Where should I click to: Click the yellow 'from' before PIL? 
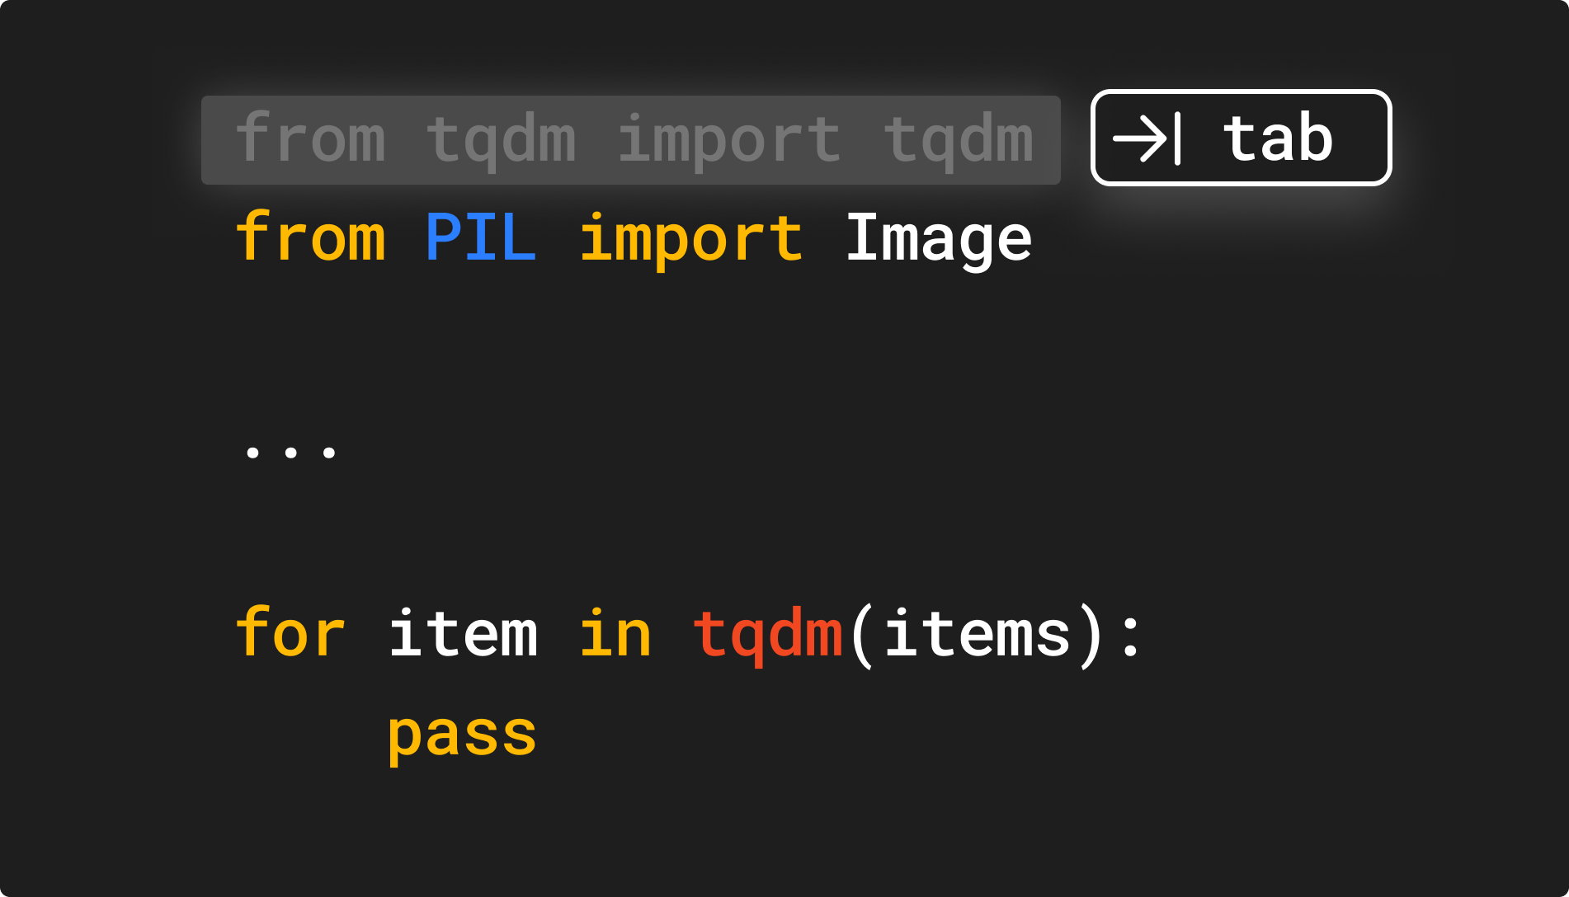tap(310, 237)
